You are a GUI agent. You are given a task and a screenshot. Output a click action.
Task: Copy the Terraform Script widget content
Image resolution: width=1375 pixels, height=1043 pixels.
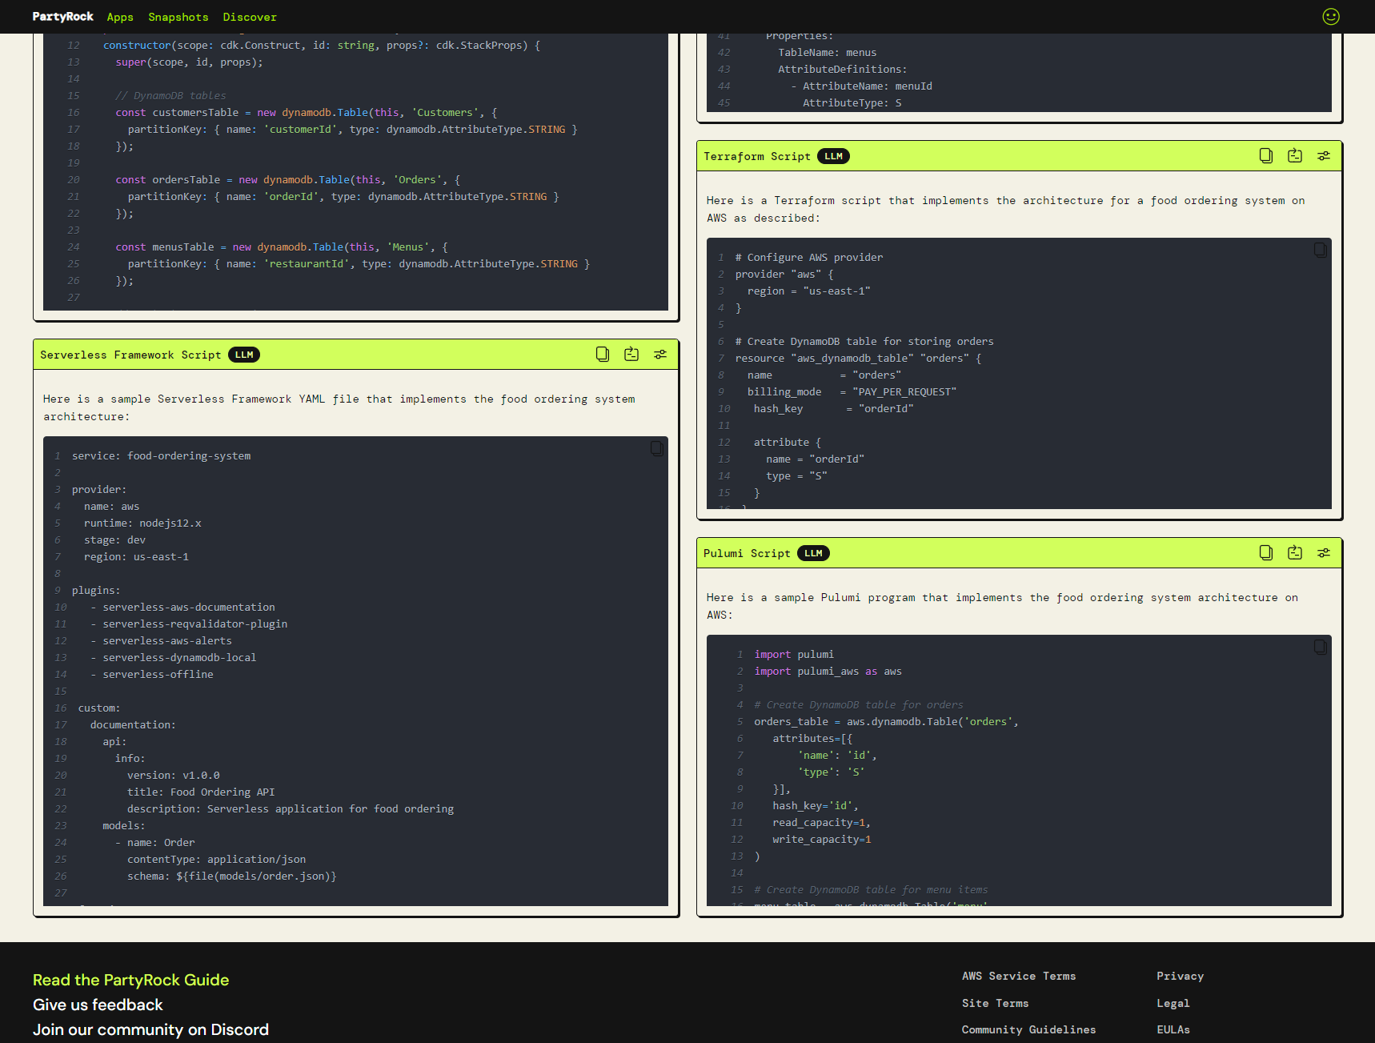click(x=1266, y=156)
